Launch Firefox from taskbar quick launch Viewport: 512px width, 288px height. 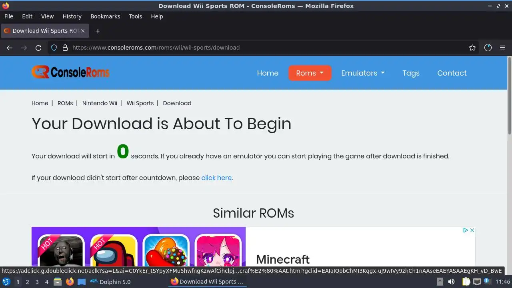tap(70, 282)
